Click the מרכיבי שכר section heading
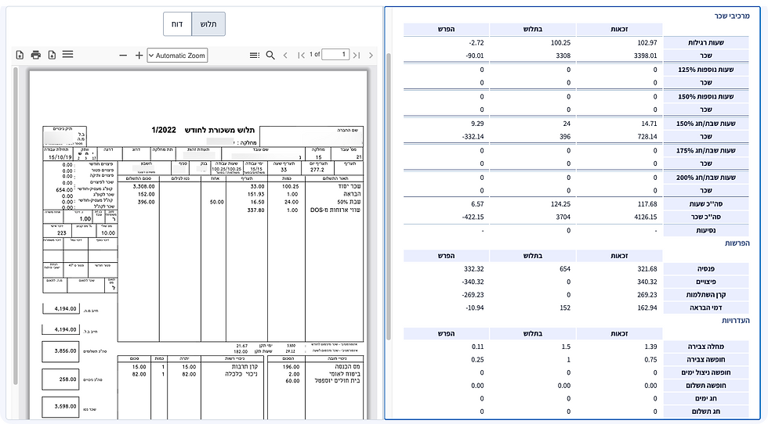 pos(732,16)
